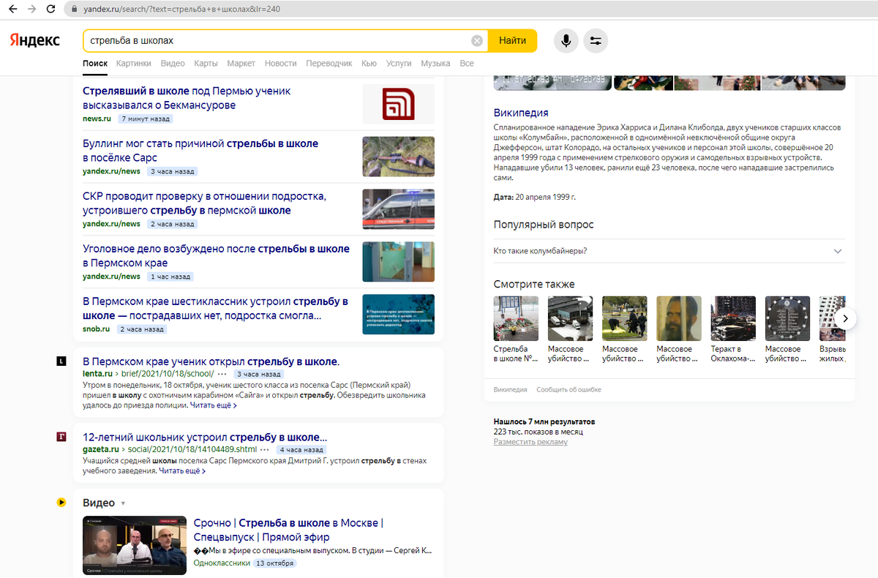Screen dimensions: 878x578
Task: Open thumbnail beside Уголовное дело article
Action: tap(398, 262)
